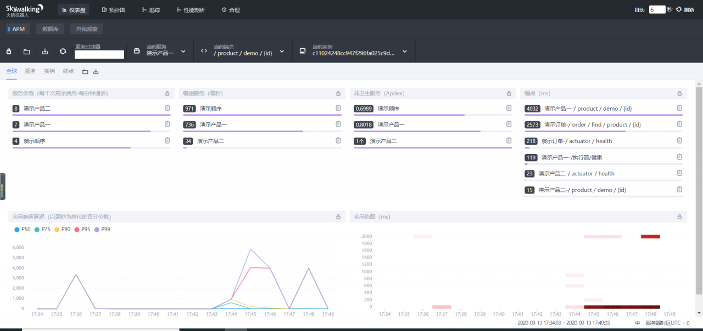
Task: Click the download icon beside the service filter
Action: click(45, 52)
